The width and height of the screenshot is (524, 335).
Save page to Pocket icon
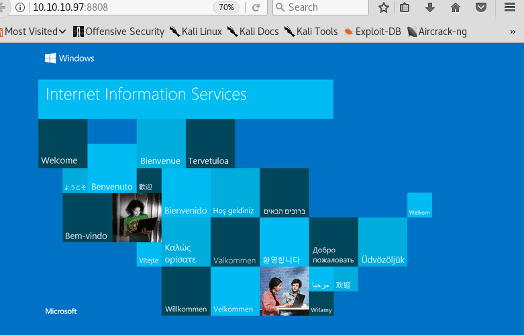tap(481, 7)
